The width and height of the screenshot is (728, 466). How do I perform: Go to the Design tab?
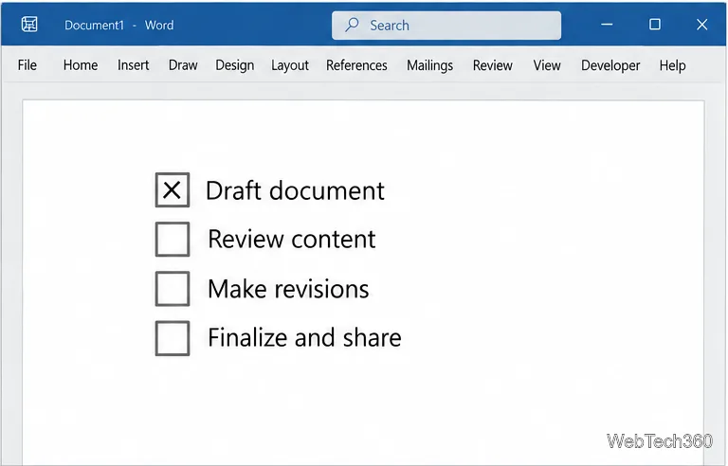pos(234,65)
